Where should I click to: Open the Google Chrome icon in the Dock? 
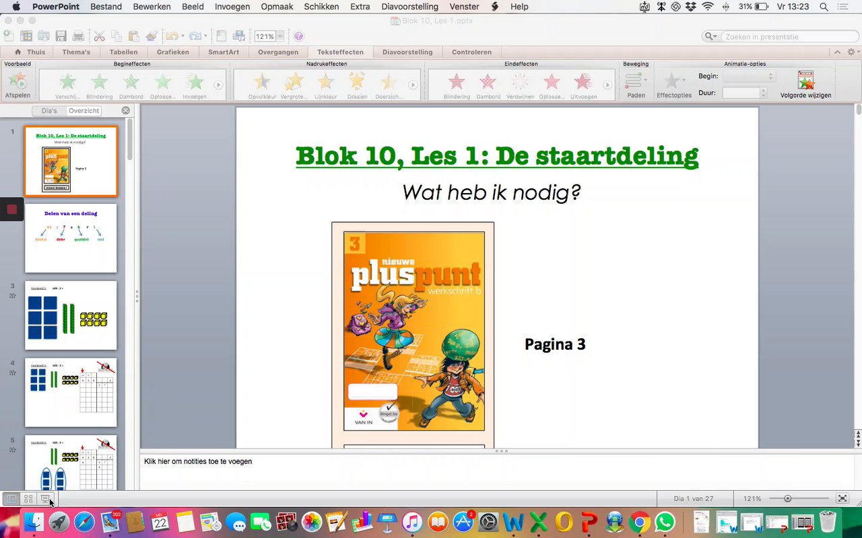click(639, 522)
